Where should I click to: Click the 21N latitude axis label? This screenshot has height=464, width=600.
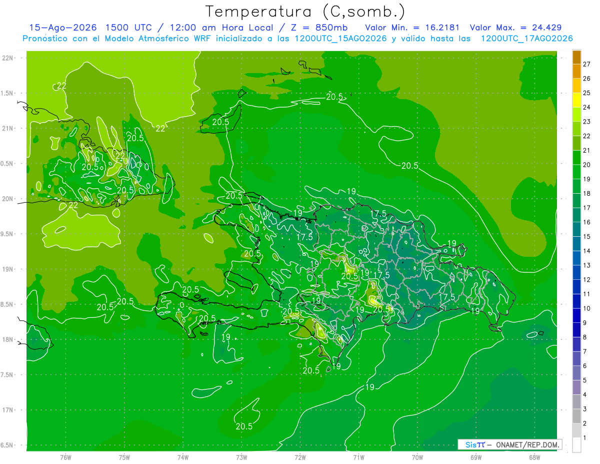[7, 128]
